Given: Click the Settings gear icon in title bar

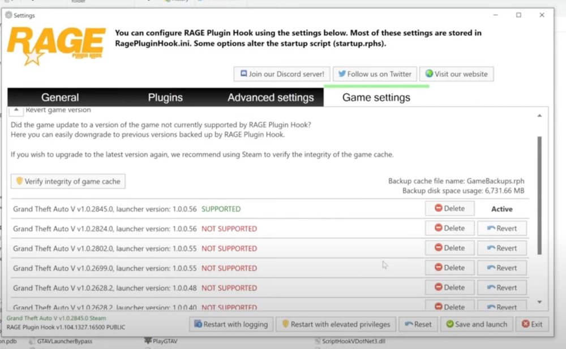Looking at the screenshot, I should 8,15.
